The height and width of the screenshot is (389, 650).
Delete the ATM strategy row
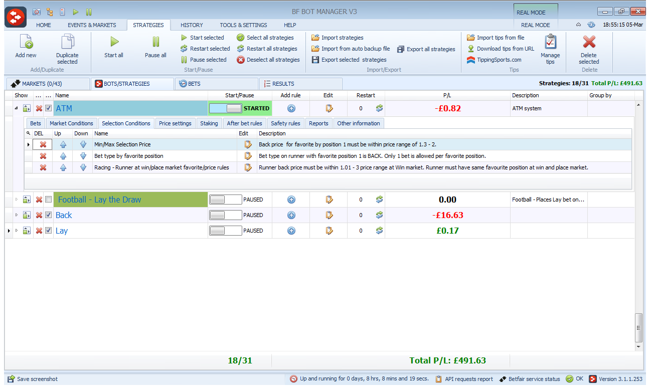click(39, 108)
